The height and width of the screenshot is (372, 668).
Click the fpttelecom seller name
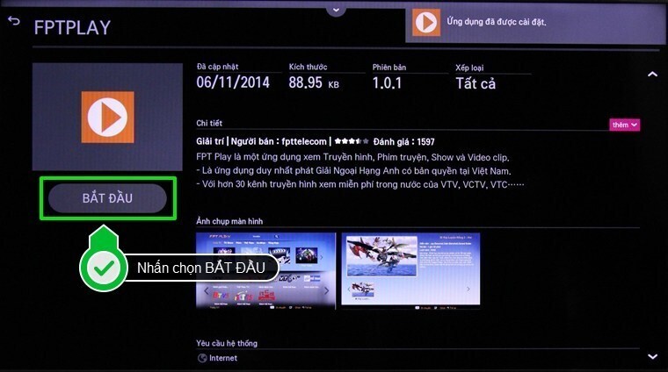click(x=305, y=141)
